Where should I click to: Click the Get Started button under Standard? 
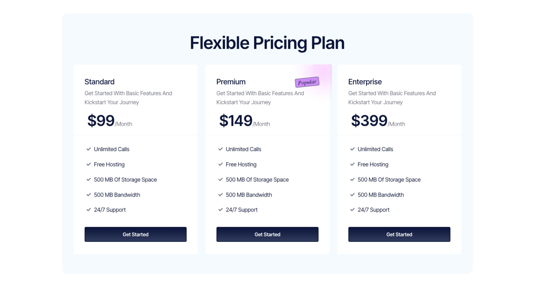(135, 234)
